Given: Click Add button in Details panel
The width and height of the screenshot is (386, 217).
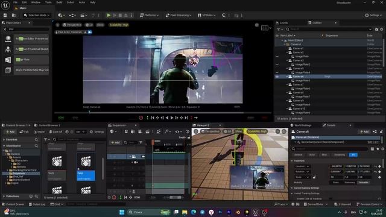Looking at the screenshot, I should pos(364,132).
